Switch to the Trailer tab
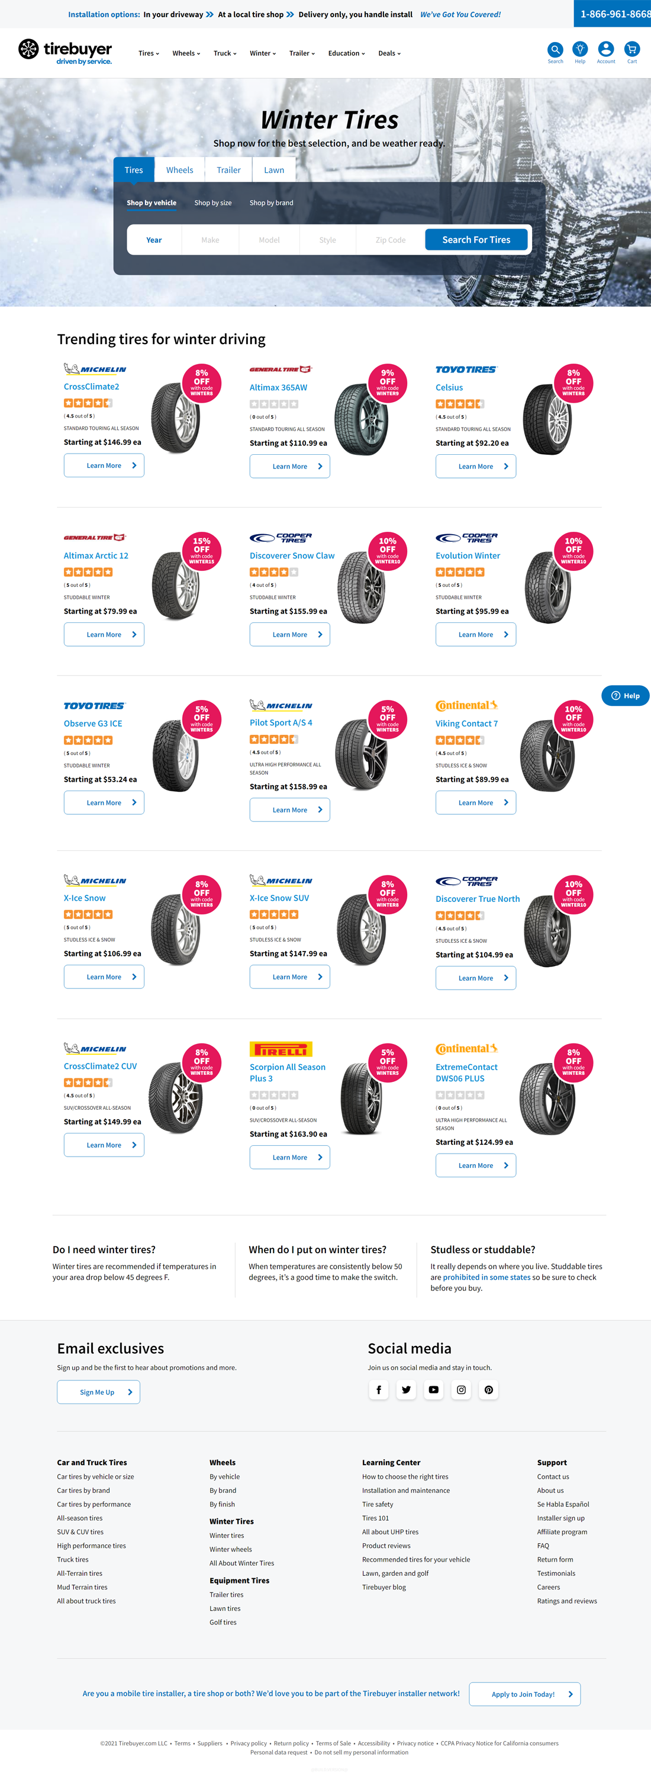Image resolution: width=651 pixels, height=1773 pixels. [x=228, y=170]
